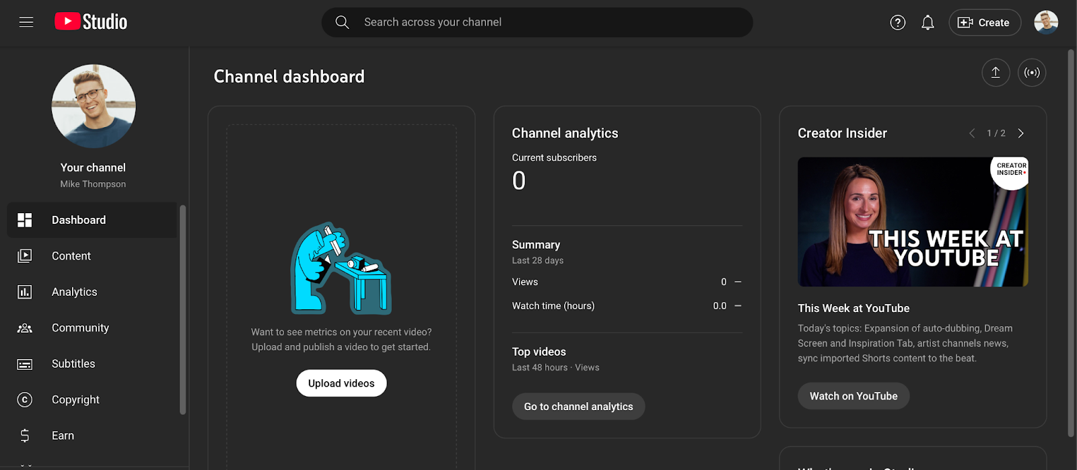Click Watch on YouTube button
The width and height of the screenshot is (1077, 470).
854,396
